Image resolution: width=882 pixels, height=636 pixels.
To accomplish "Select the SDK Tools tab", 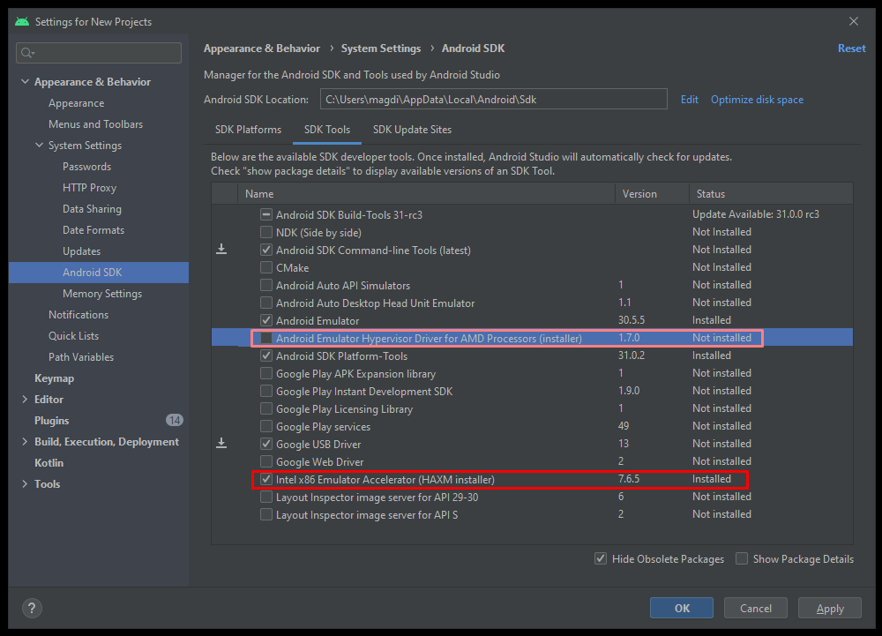I will click(x=327, y=130).
